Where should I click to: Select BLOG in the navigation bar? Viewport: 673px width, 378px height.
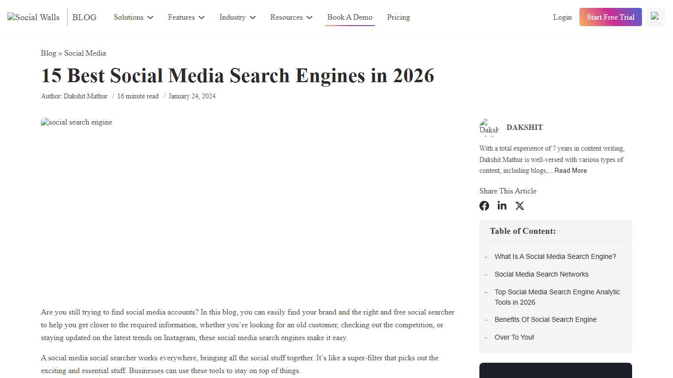[84, 17]
